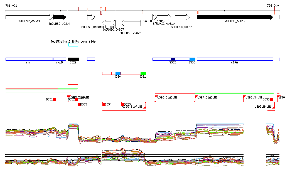The height and width of the screenshot is (170, 285).
Task: Click the 'Teg150:Small RNAs bona fide' label
Action: tap(73, 41)
